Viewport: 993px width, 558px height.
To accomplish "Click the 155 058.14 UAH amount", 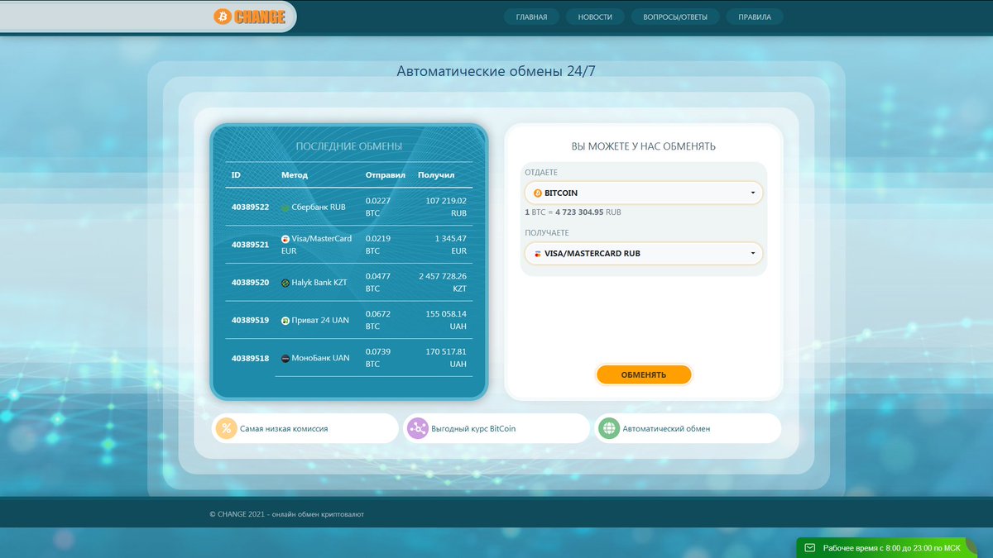I will click(x=446, y=320).
